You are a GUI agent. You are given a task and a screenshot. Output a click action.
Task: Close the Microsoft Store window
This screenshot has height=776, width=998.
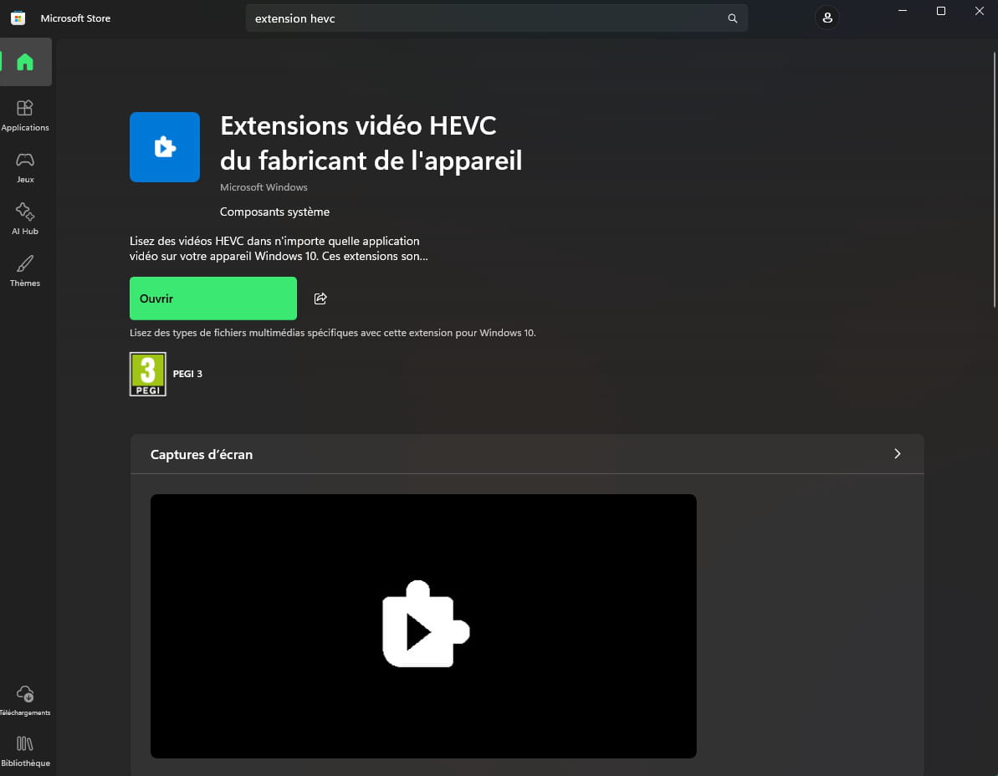(980, 11)
